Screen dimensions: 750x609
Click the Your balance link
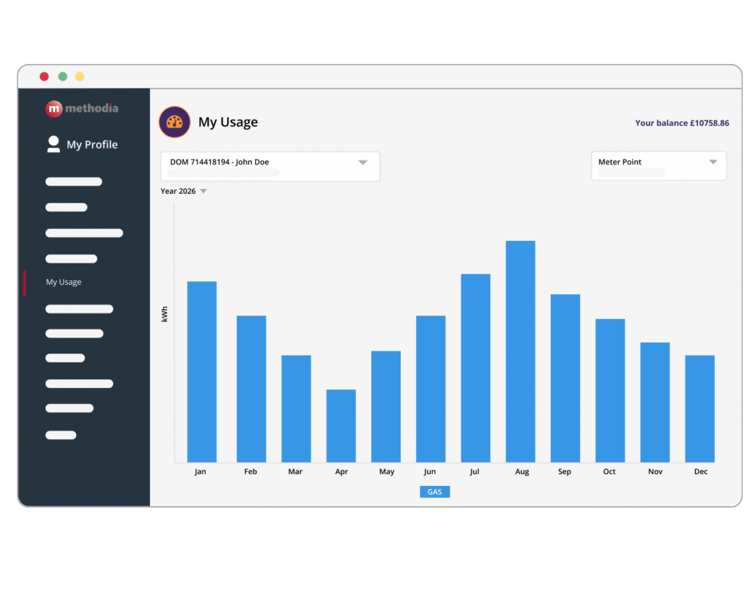click(682, 123)
